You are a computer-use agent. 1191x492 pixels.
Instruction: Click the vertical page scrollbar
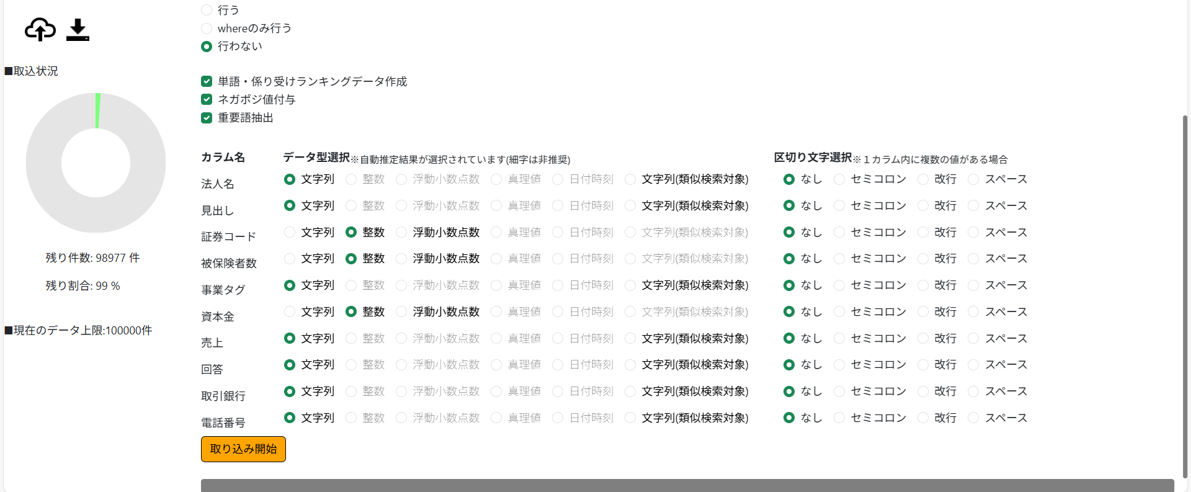[1185, 292]
